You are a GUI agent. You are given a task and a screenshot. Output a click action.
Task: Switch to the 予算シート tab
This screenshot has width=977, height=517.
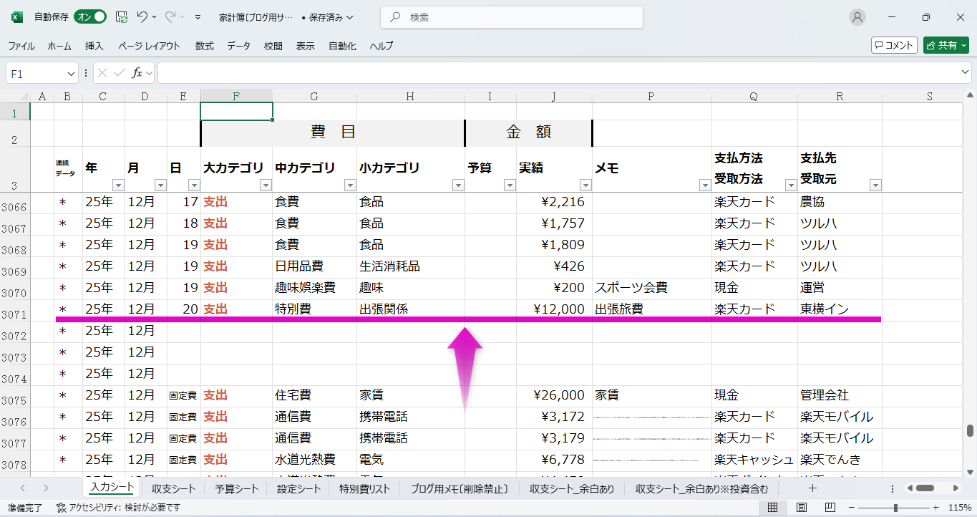point(236,489)
